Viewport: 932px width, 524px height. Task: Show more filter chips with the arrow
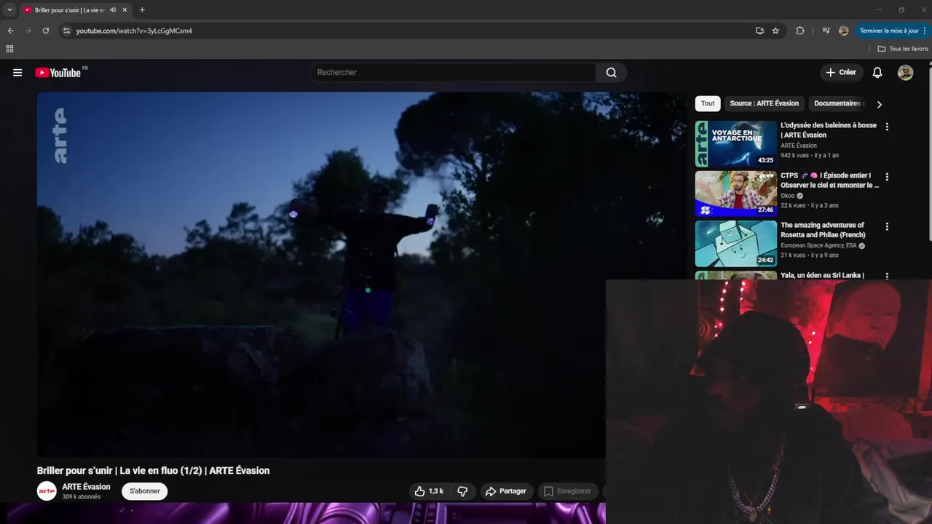click(x=879, y=104)
